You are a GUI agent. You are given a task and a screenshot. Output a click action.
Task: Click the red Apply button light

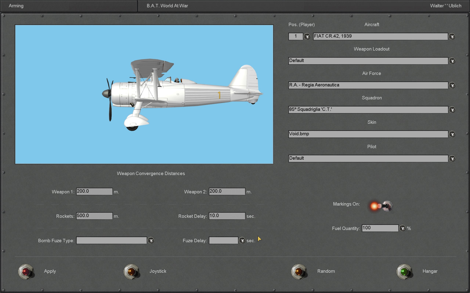(26, 271)
